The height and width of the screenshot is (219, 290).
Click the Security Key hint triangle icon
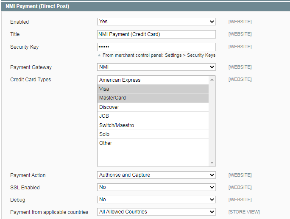click(x=99, y=55)
